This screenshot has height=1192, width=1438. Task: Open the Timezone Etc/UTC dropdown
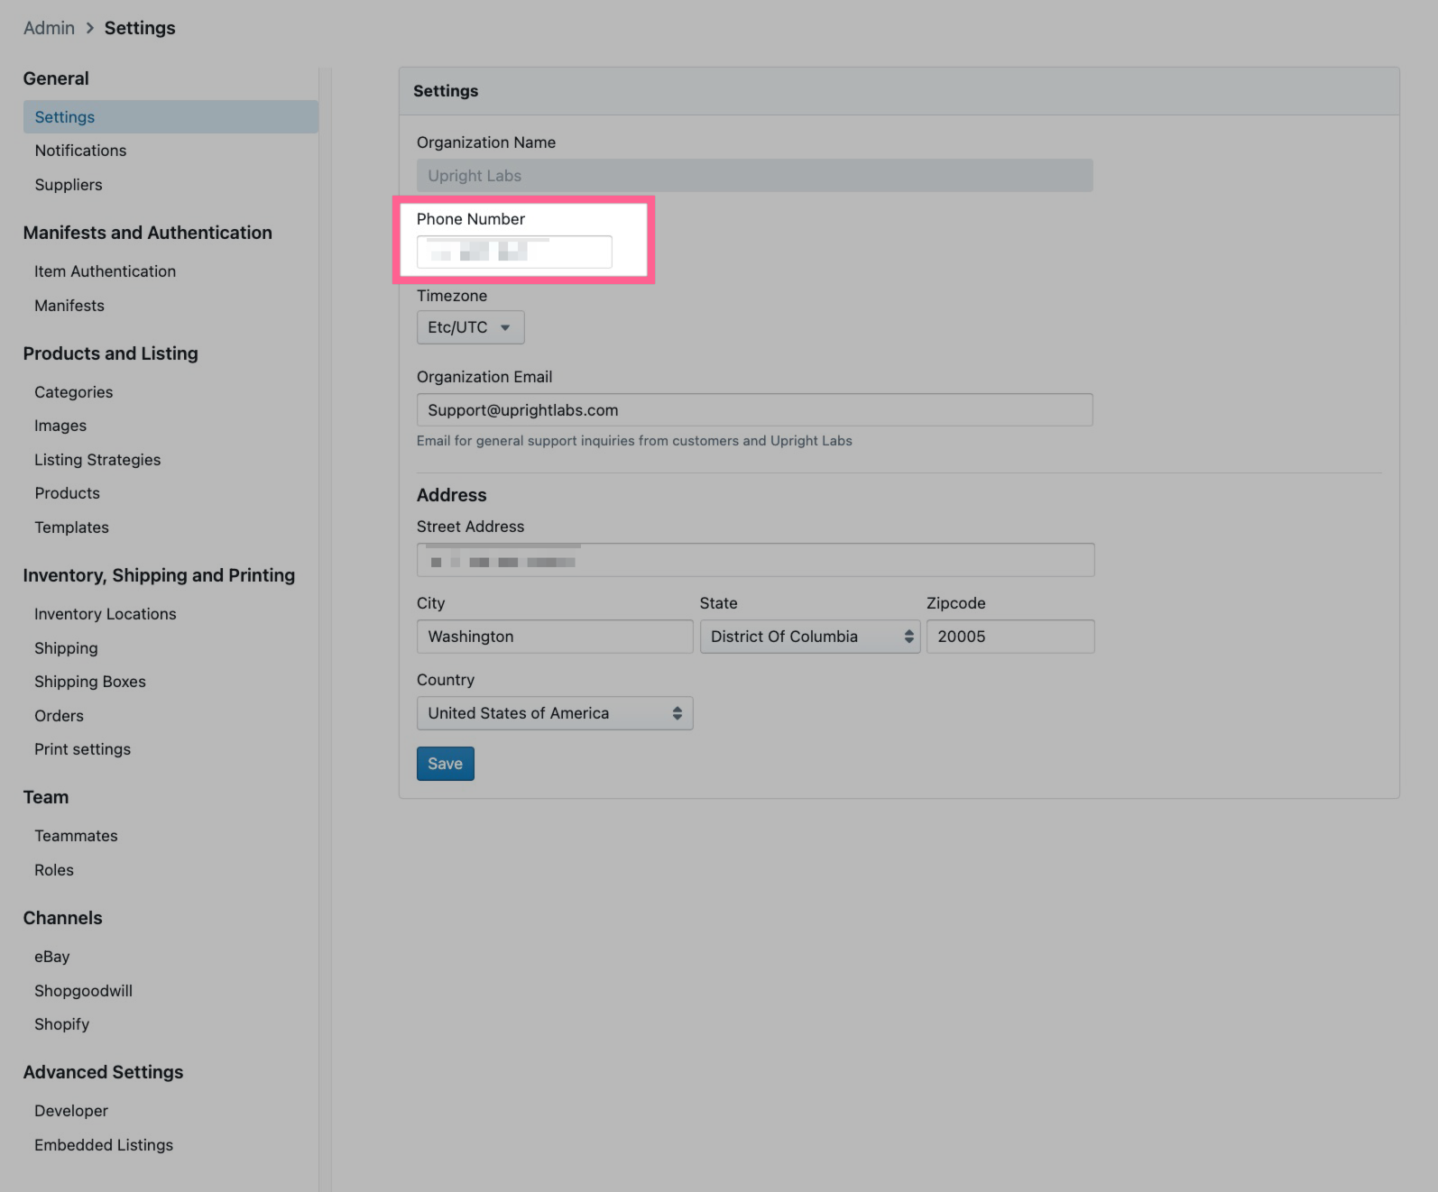point(470,327)
